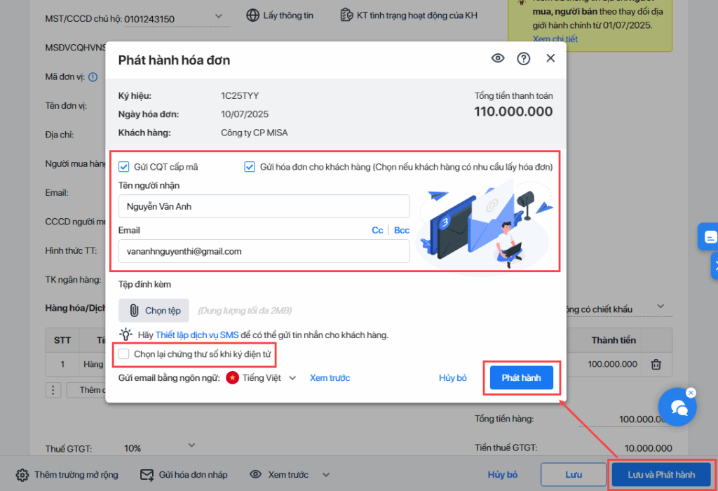The image size is (718, 491).
Task: Click Lưu và Phát hành button
Action: tap(661, 474)
